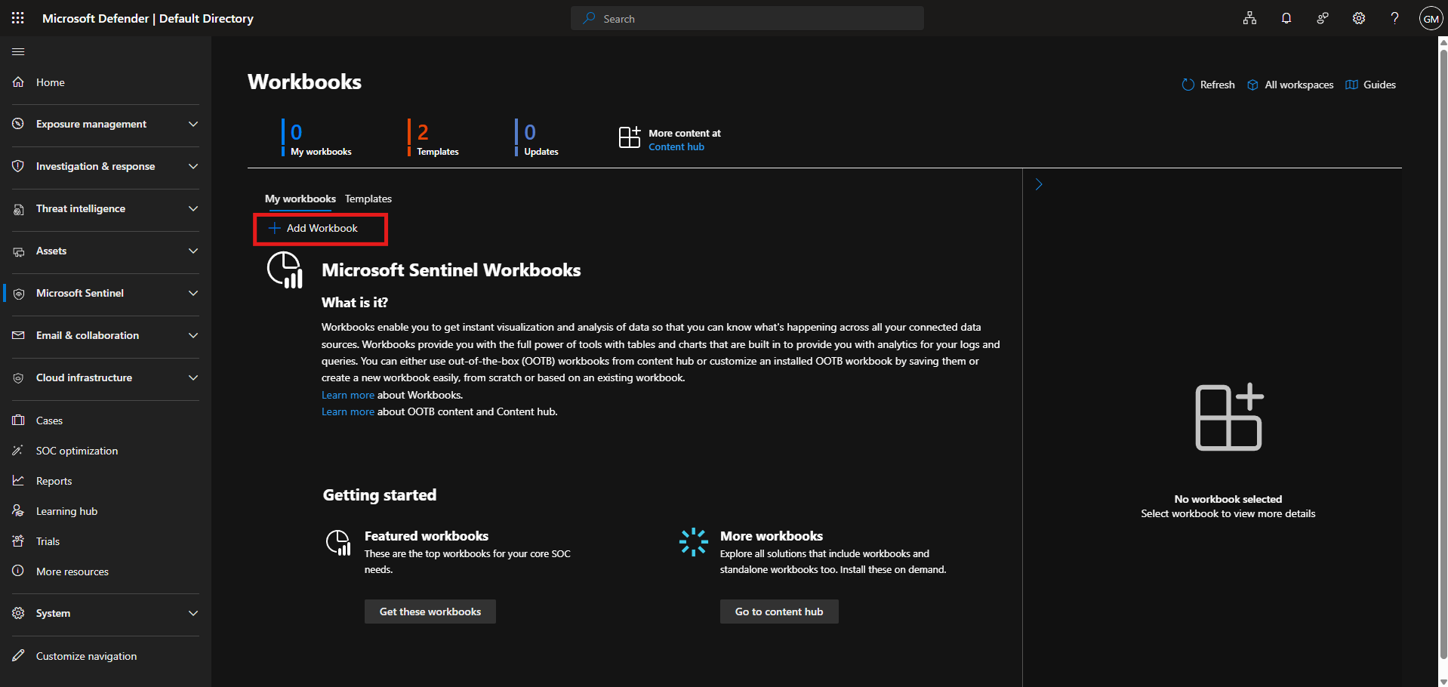Select the 0 My workbooks counter
The height and width of the screenshot is (687, 1448).
316,137
